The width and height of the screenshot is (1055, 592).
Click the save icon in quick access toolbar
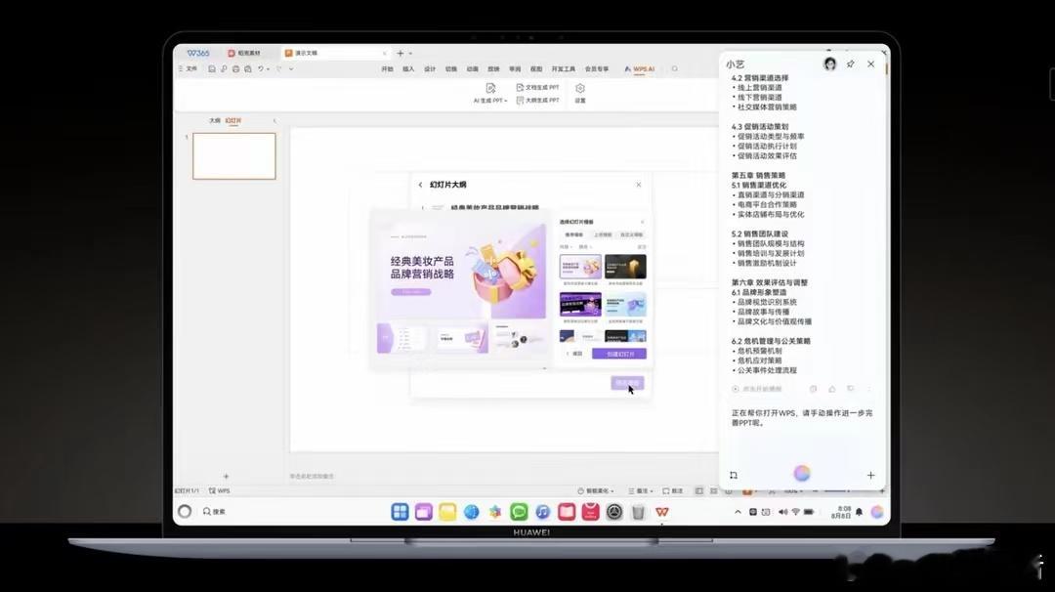click(x=212, y=68)
